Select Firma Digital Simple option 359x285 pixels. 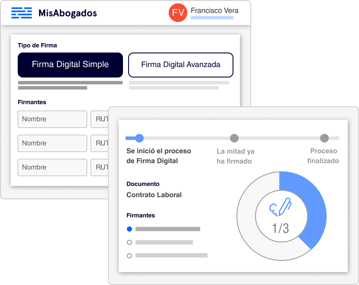pos(70,65)
